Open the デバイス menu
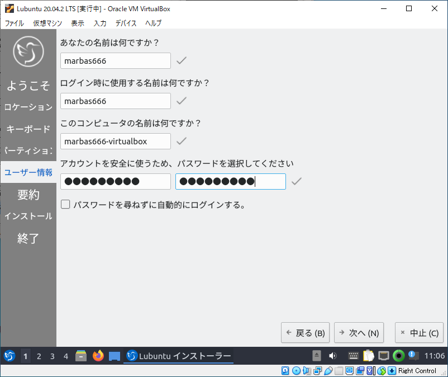 click(x=126, y=23)
